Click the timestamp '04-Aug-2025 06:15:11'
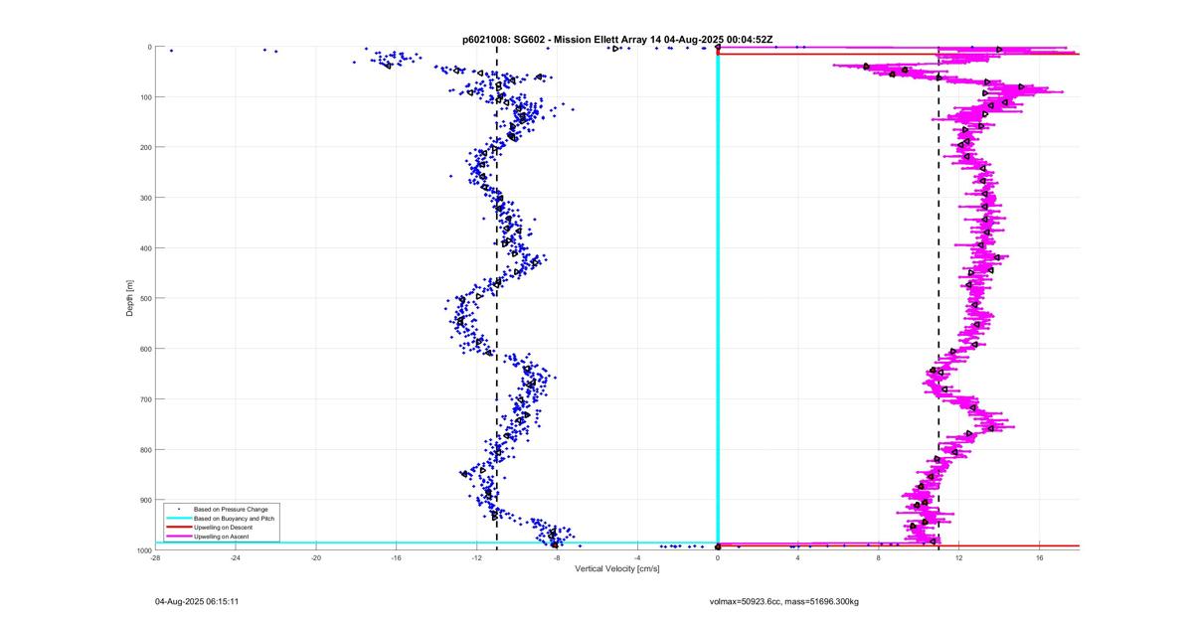 pyautogui.click(x=197, y=601)
